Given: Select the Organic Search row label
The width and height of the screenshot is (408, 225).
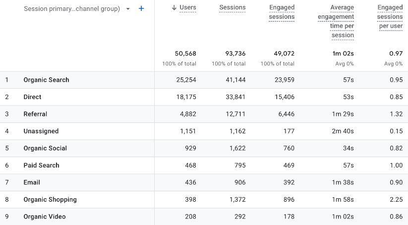Looking at the screenshot, I should coord(46,80).
